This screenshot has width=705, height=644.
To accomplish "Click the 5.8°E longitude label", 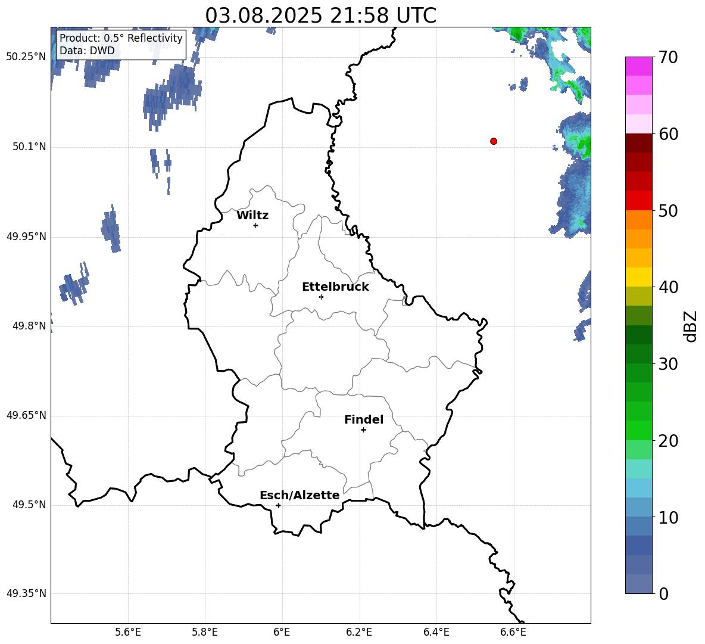I will [x=205, y=632].
